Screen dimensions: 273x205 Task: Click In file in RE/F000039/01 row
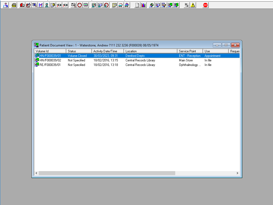point(208,65)
